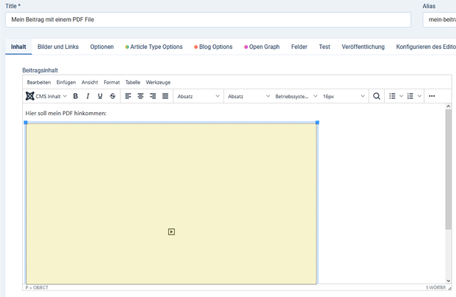Open the Einfügen menu
This screenshot has width=456, height=297.
point(66,82)
